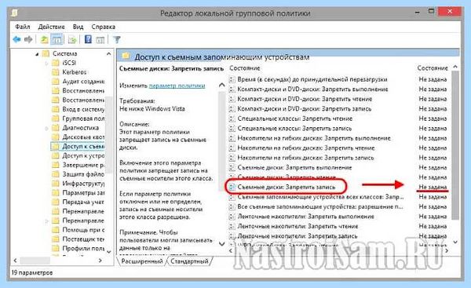Open help via the question mark toolbar icon

[x=88, y=39]
